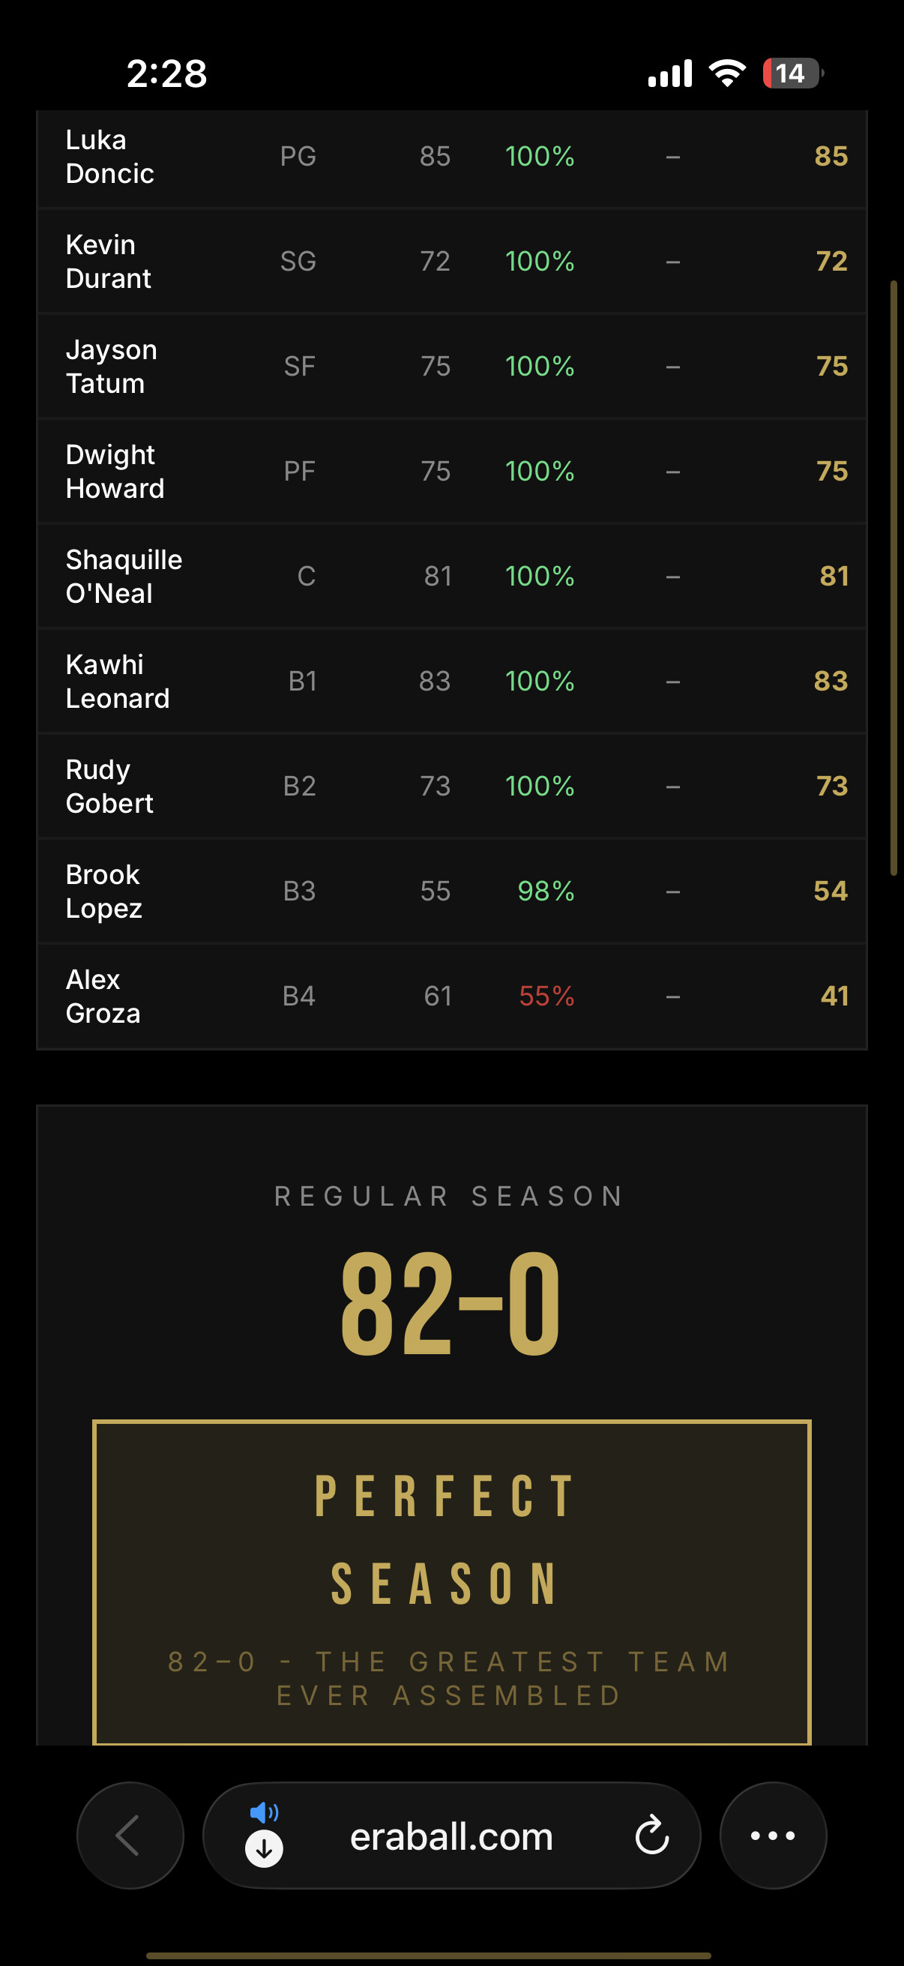Tap Shaquille O'Neal's 81 total rating
Screen dimensions: 904x1966
click(834, 576)
